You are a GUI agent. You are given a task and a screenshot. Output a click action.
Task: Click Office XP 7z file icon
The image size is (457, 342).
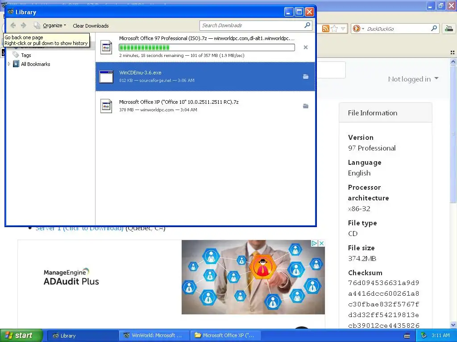click(106, 106)
